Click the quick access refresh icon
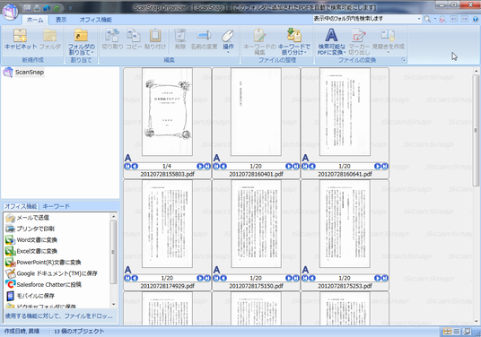481x337 pixels. click(x=57, y=8)
